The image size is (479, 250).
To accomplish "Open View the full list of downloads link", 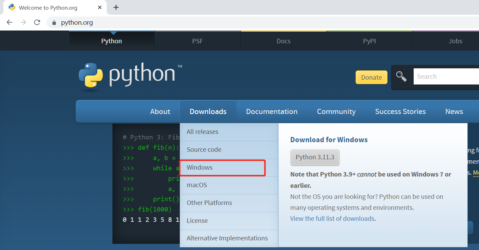I will pos(332,219).
